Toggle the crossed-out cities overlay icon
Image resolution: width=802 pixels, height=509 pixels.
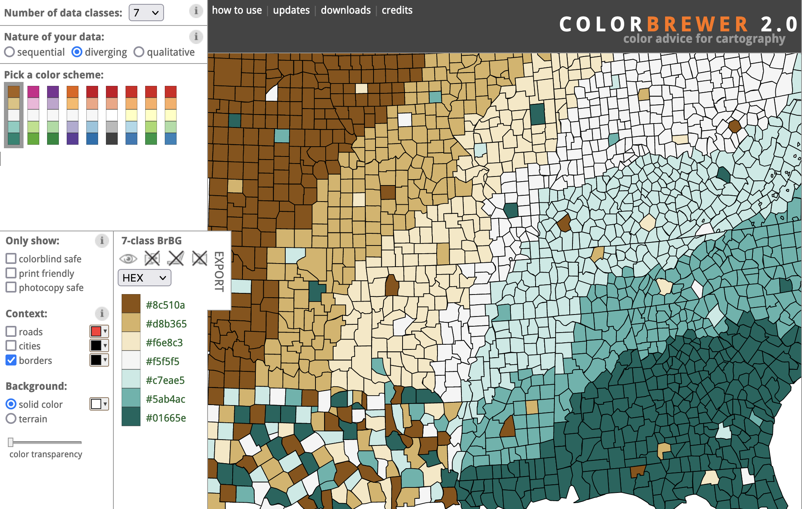176,258
